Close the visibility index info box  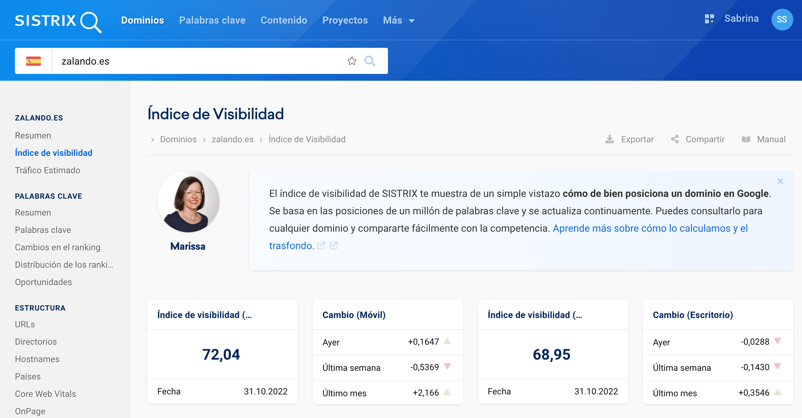point(780,181)
